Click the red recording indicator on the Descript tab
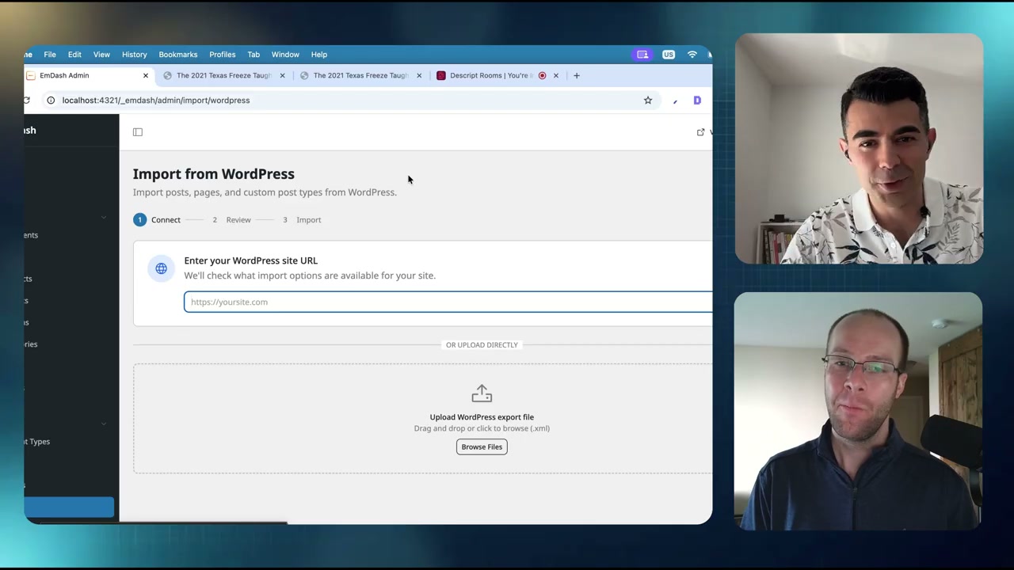The image size is (1014, 570). 543,75
